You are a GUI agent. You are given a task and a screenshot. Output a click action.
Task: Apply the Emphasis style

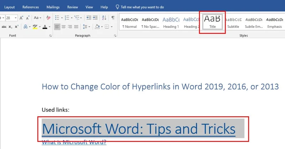pyautogui.click(x=275, y=22)
